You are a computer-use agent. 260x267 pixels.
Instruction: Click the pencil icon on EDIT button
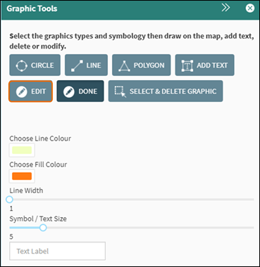(x=22, y=91)
